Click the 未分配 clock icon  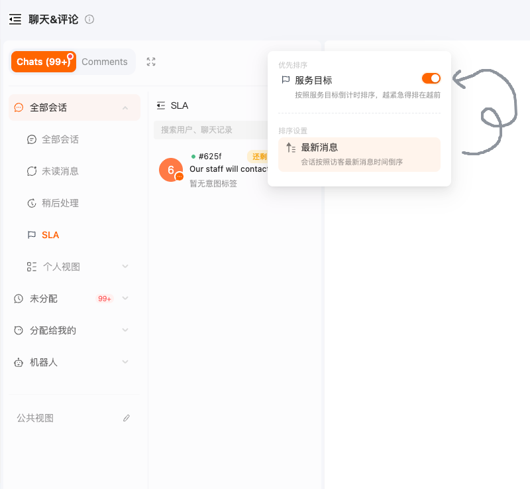(x=19, y=299)
